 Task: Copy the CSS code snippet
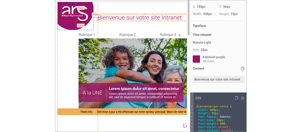point(236,98)
